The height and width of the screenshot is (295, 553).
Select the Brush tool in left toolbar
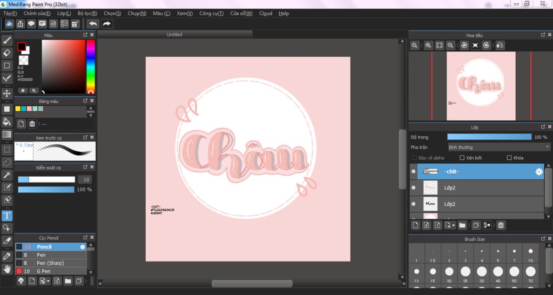click(x=6, y=40)
